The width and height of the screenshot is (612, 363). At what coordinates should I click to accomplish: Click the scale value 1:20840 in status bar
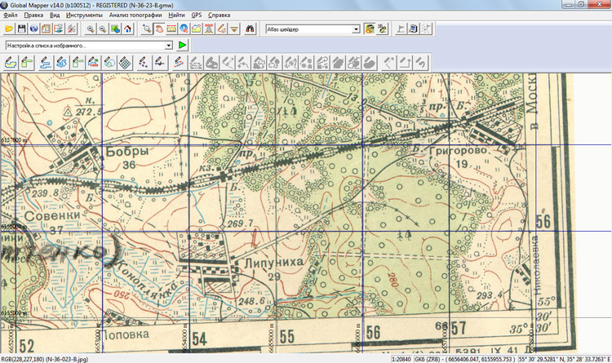click(401, 359)
